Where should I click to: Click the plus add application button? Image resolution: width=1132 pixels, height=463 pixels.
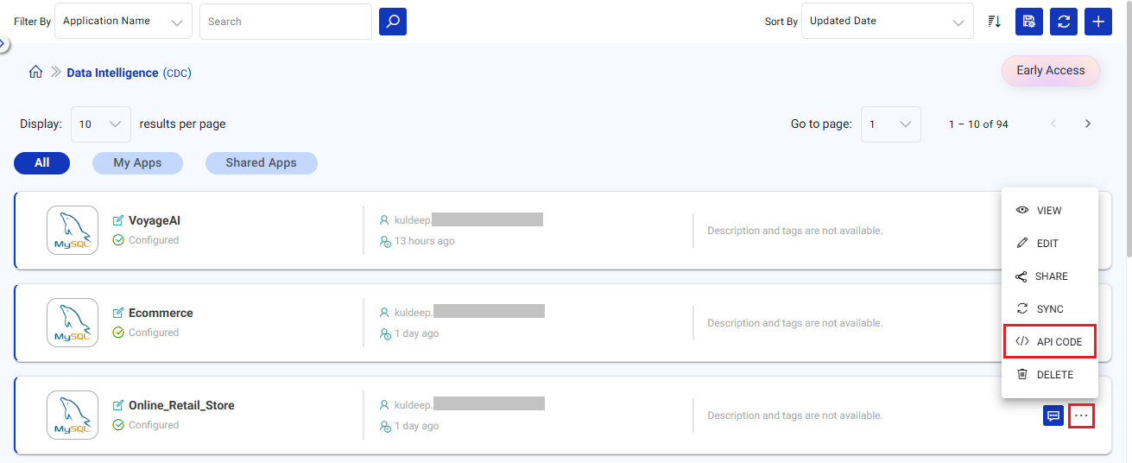pyautogui.click(x=1097, y=22)
